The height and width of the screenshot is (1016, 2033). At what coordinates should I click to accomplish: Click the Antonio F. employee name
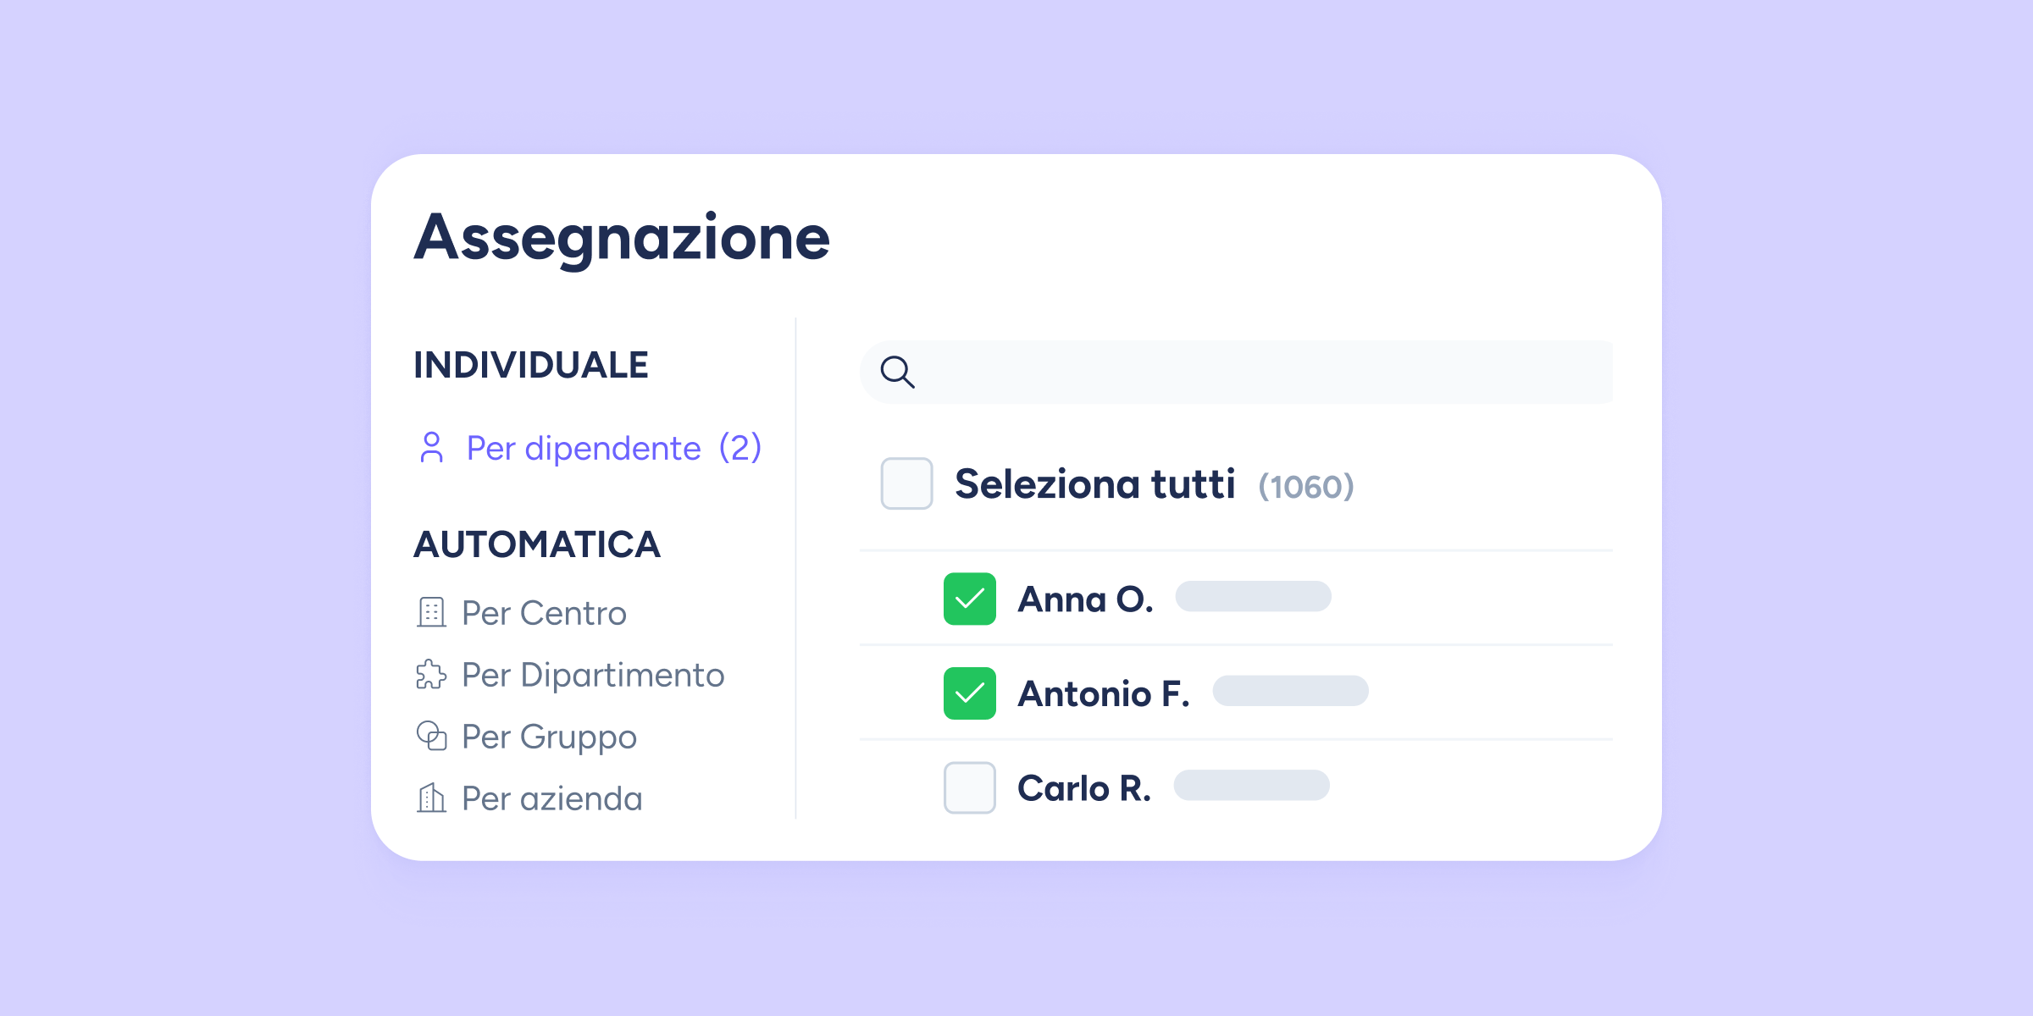pyautogui.click(x=1104, y=694)
